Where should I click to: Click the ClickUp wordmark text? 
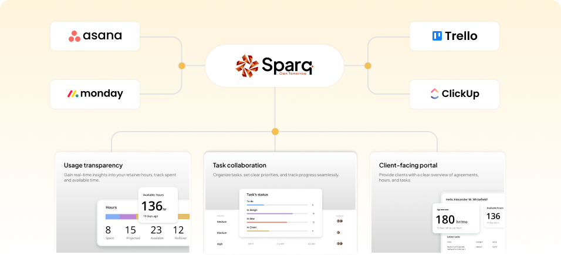(461, 94)
